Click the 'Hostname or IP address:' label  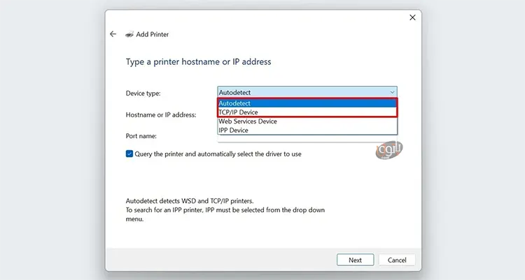click(x=161, y=115)
